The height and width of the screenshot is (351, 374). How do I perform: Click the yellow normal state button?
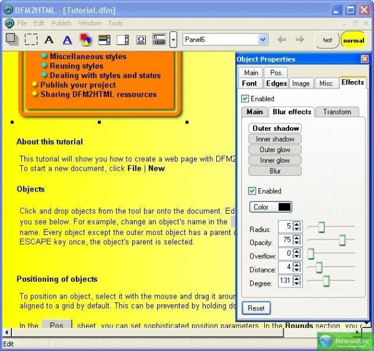[353, 40]
